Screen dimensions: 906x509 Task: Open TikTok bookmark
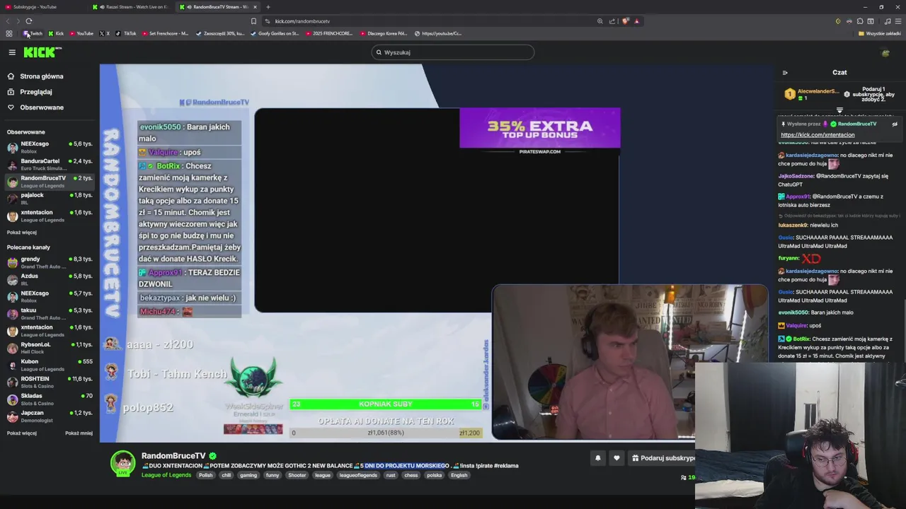pyautogui.click(x=126, y=33)
